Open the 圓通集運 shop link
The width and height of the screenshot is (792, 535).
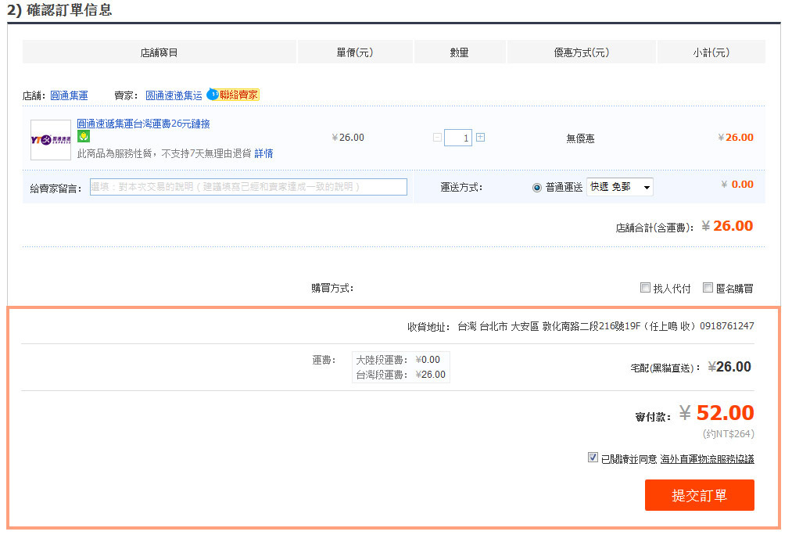coord(69,95)
